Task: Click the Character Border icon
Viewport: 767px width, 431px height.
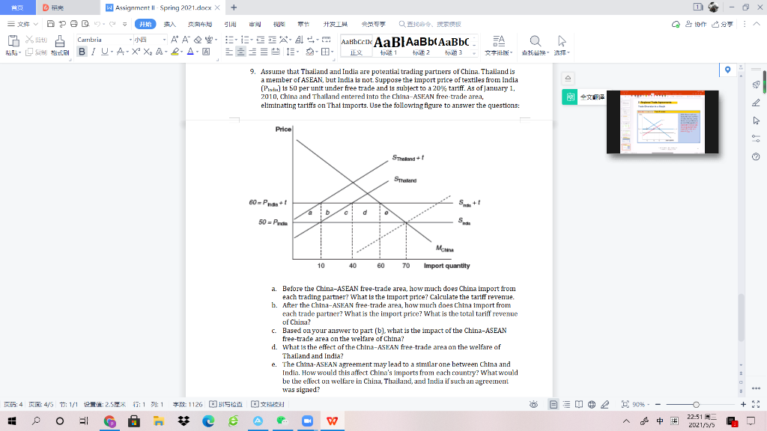Action: [x=206, y=52]
